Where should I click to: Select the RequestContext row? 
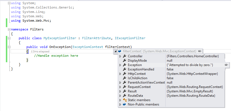(x=171, y=87)
